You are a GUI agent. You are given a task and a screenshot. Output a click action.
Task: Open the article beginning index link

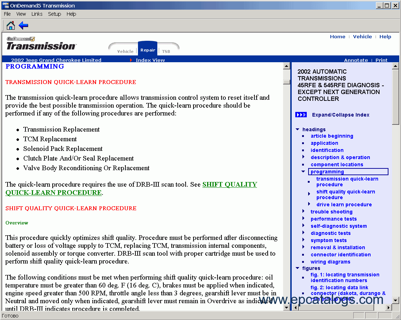pos(332,136)
